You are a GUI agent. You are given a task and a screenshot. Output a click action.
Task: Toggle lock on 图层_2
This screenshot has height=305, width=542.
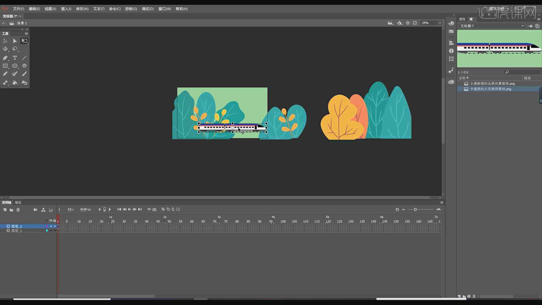click(x=55, y=226)
